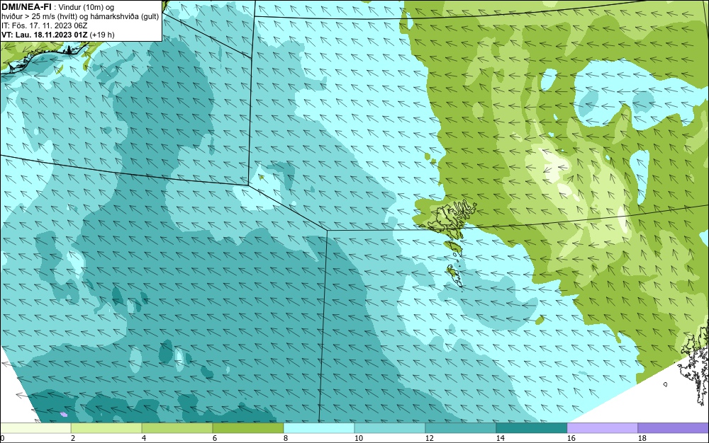
Task: Click the 0–2 m/s palest legend swatch
Action: [35, 428]
